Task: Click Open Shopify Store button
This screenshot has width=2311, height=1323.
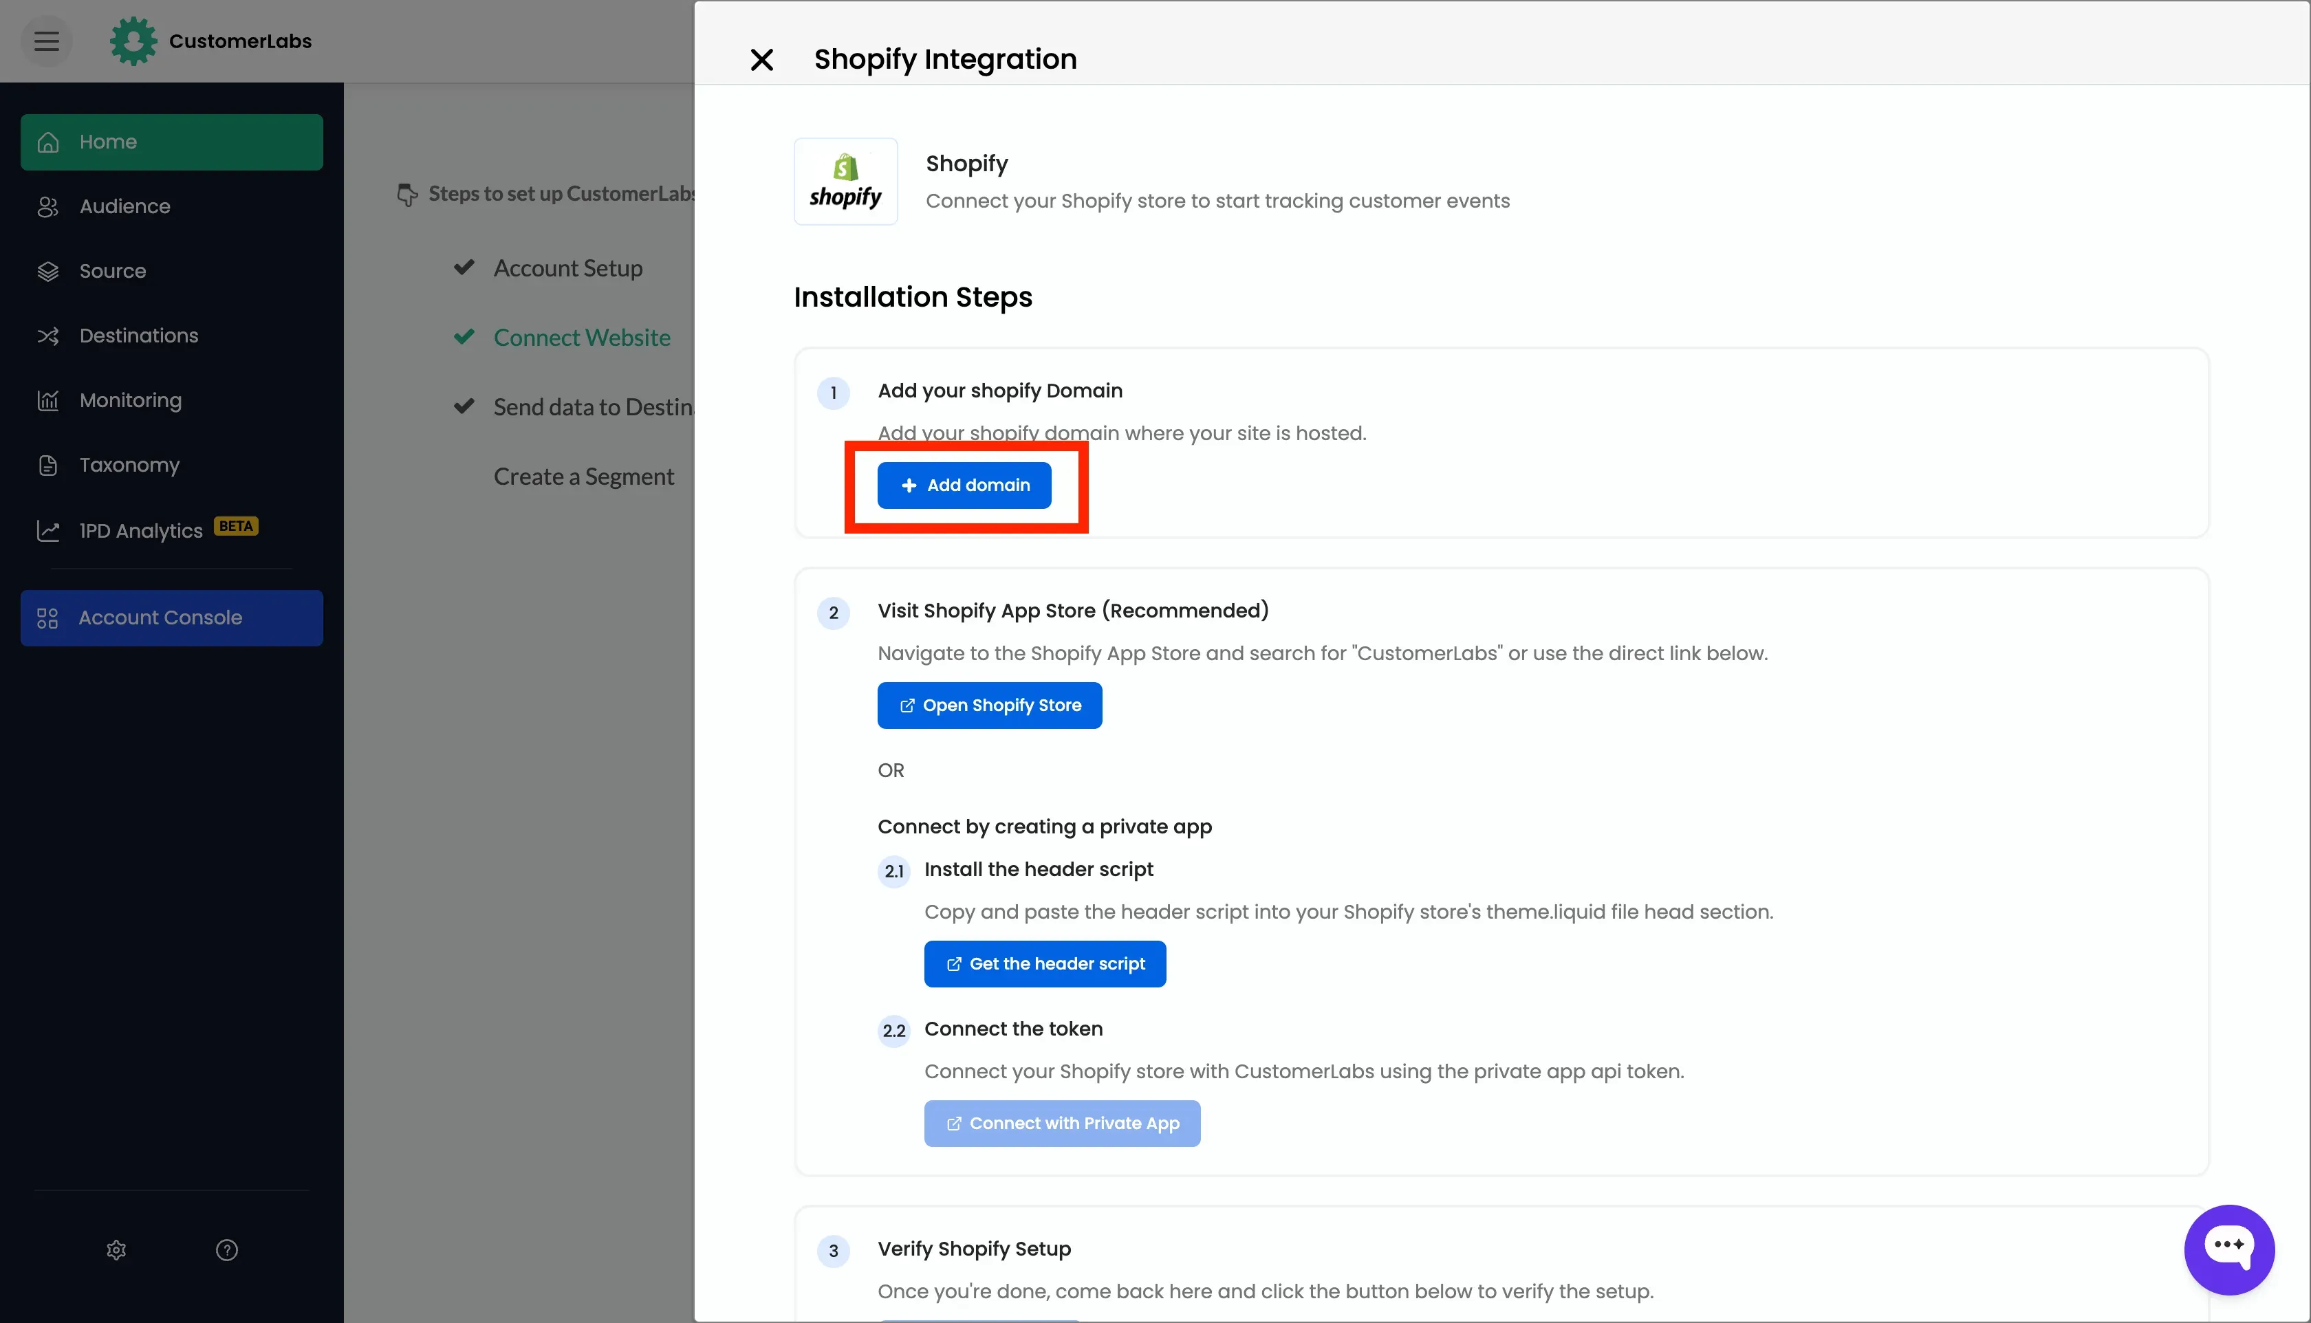Action: pyautogui.click(x=990, y=705)
